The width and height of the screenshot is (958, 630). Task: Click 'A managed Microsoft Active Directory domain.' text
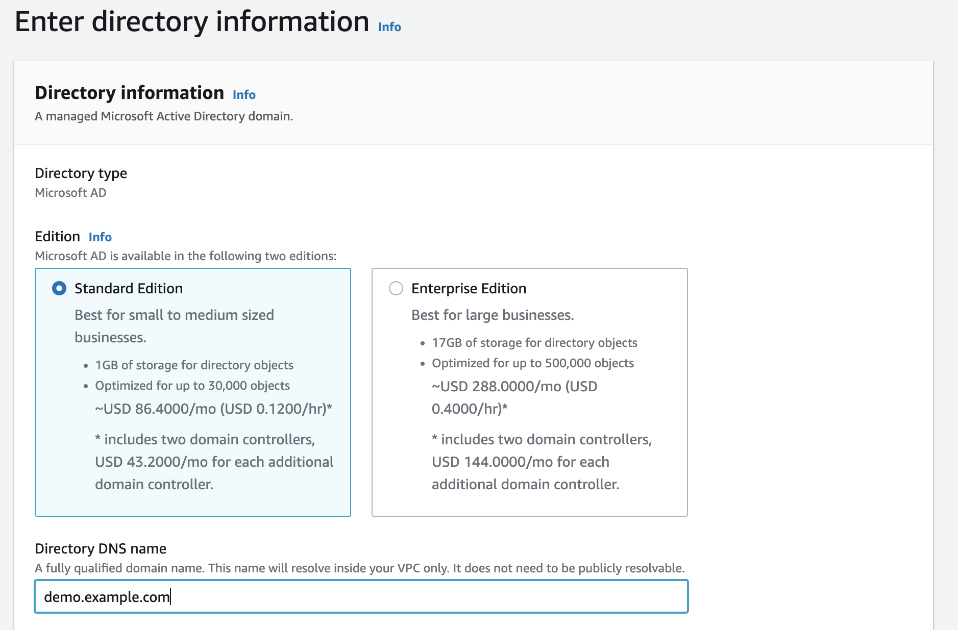(164, 116)
